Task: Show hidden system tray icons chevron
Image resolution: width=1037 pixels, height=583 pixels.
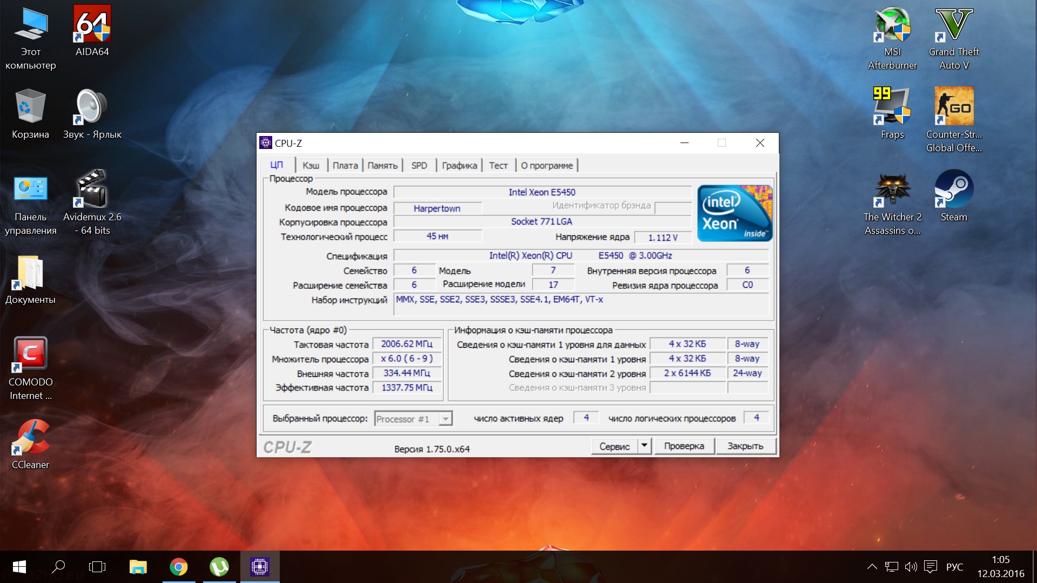Action: tap(872, 567)
